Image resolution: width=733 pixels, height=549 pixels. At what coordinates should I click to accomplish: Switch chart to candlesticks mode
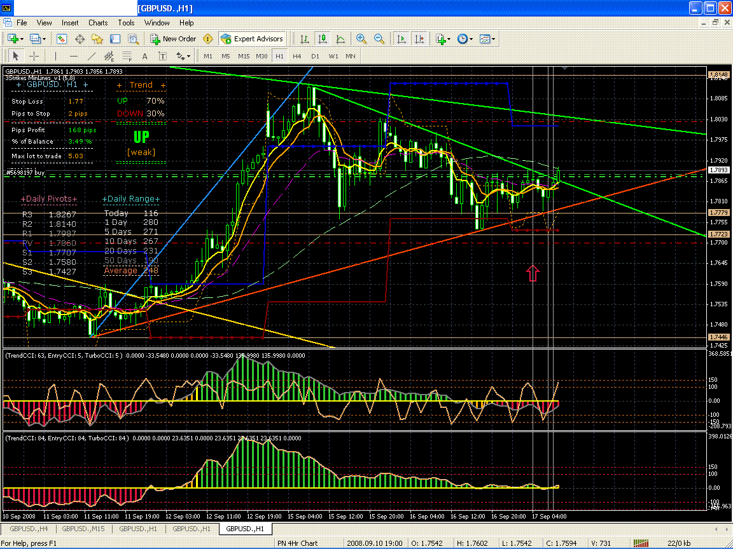pyautogui.click(x=322, y=39)
